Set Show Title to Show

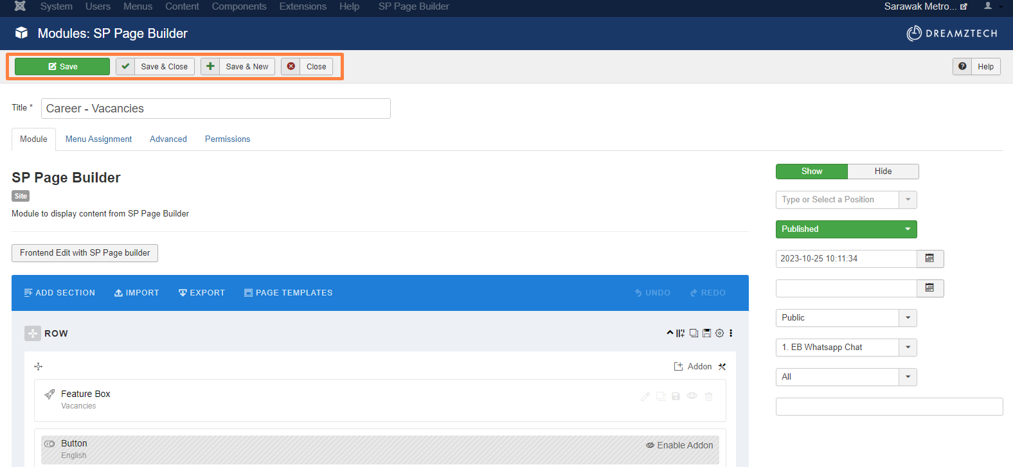812,172
